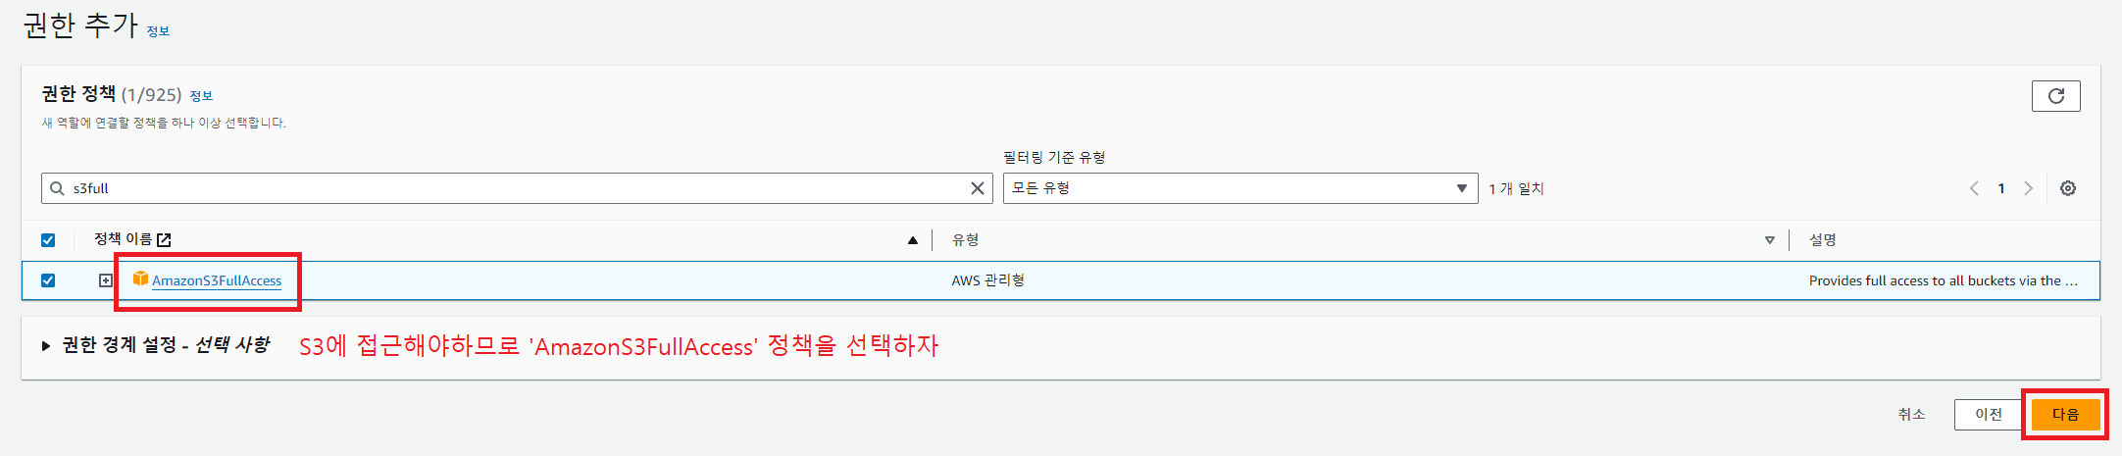
Task: Expand AmazonS3FullAccess policy details plus icon
Action: click(x=106, y=280)
